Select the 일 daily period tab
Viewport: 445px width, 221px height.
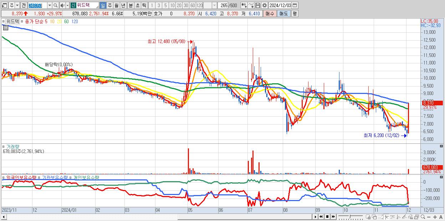(103, 5)
